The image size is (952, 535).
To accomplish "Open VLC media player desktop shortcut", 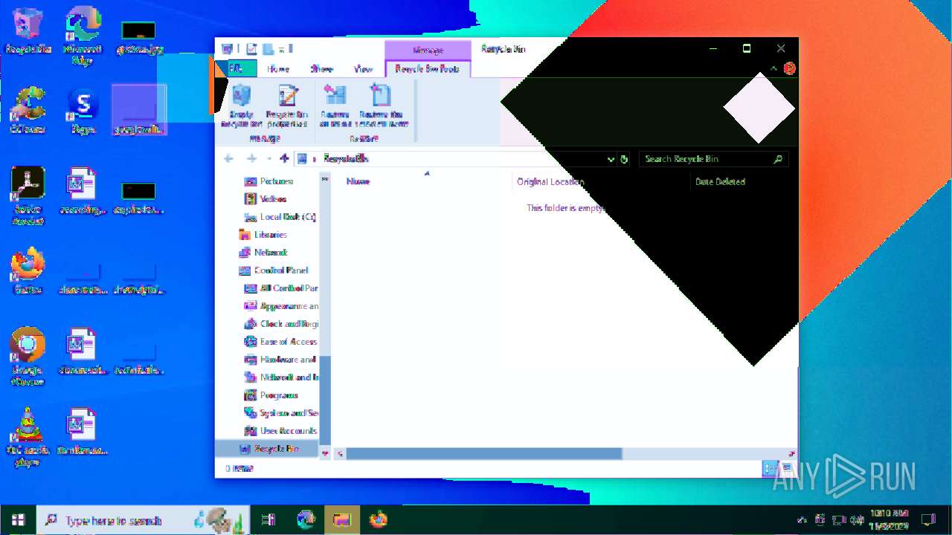I will point(28,437).
